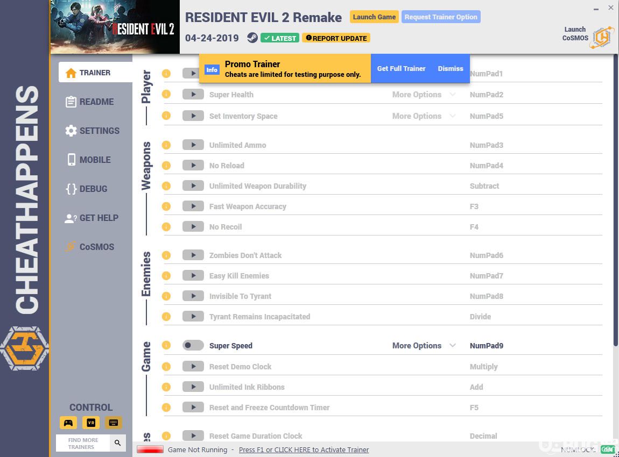The width and height of the screenshot is (619, 457).
Task: Click the CoSMOS hexagon logo icon
Action: coord(602,37)
